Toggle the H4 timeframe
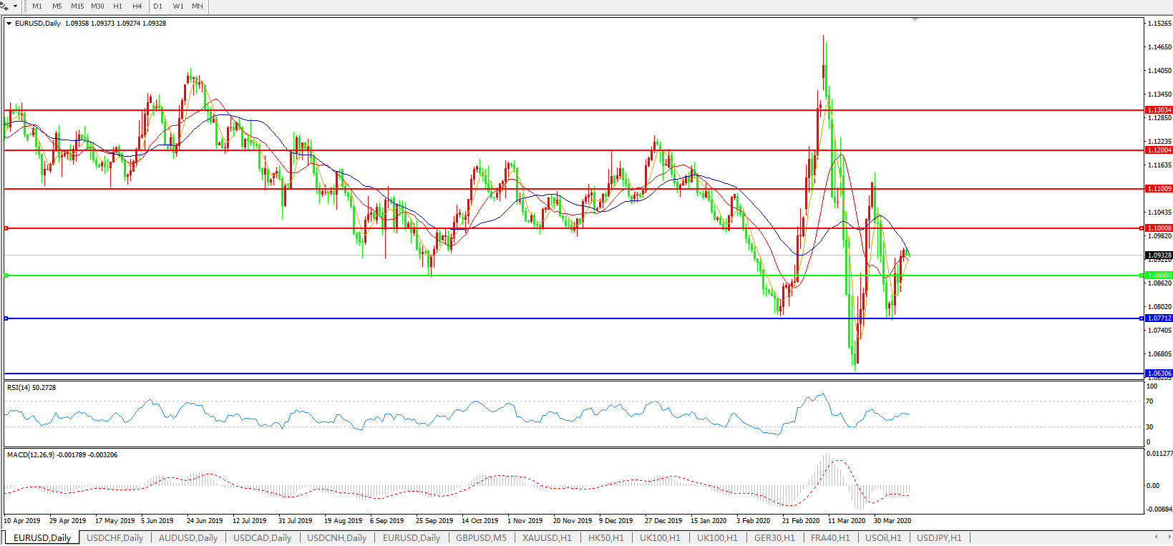This screenshot has width=1173, height=546. pyautogui.click(x=137, y=6)
